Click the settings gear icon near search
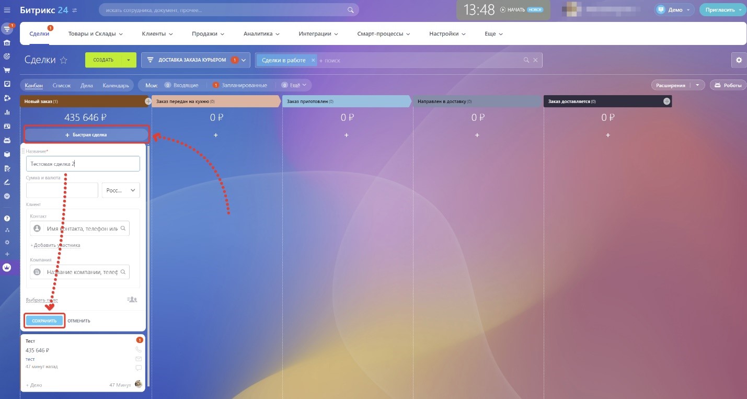 [739, 60]
